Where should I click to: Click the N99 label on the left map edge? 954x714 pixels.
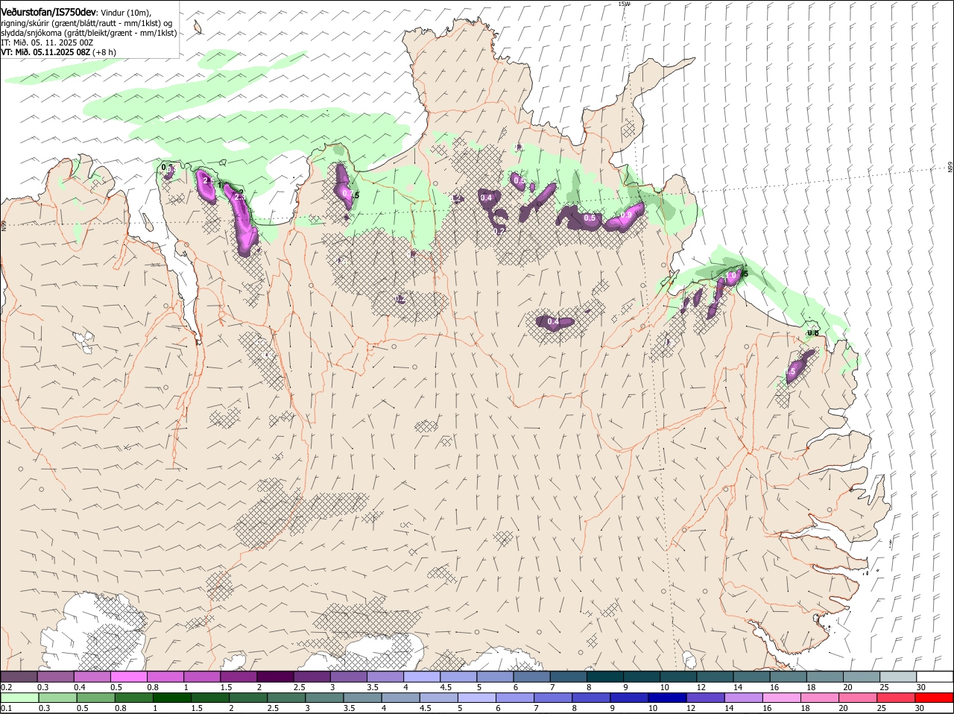[4, 224]
